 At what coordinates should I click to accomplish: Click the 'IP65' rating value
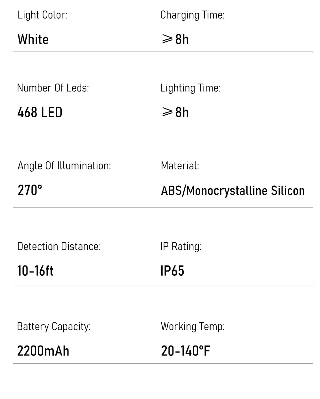(x=172, y=271)
